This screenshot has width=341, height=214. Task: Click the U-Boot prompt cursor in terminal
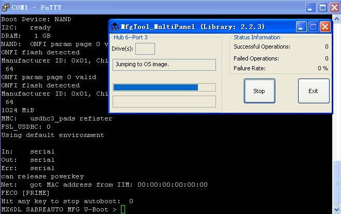123,209
